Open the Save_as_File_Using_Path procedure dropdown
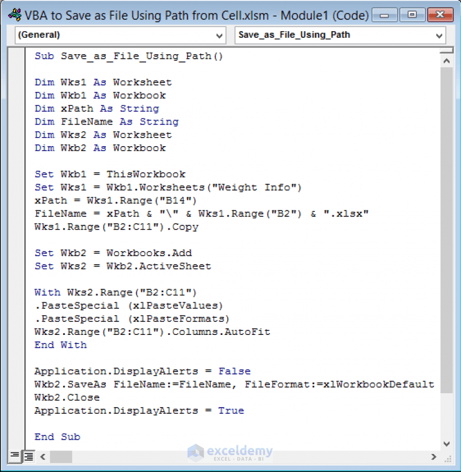The image size is (461, 472). 340,35
